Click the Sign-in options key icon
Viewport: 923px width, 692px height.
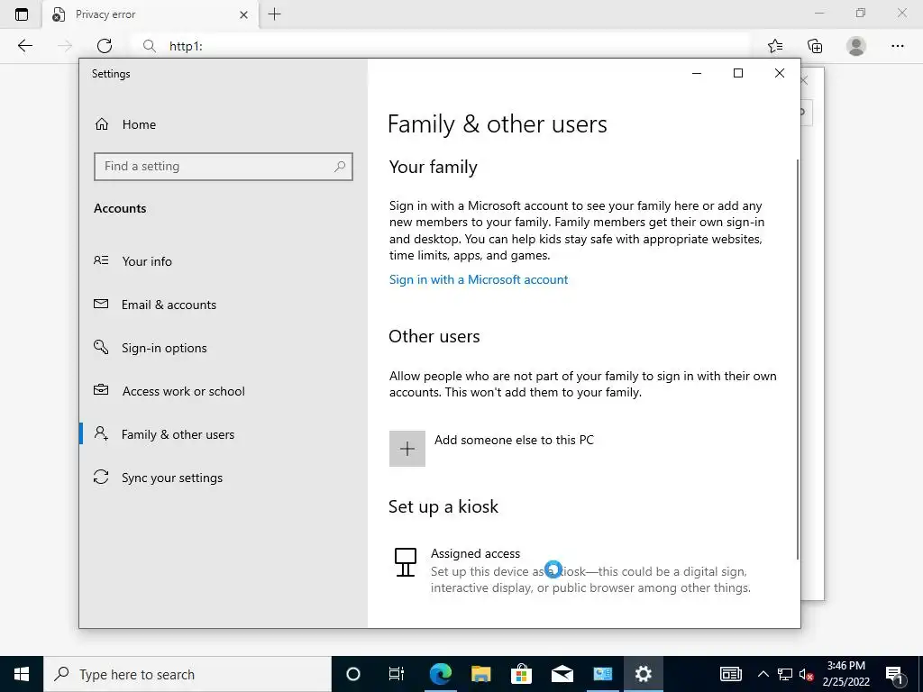[101, 347]
